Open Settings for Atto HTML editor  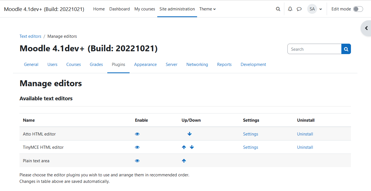250,134
